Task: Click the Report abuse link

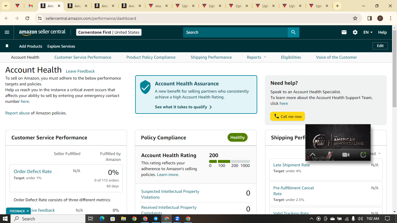Action: tap(17, 113)
